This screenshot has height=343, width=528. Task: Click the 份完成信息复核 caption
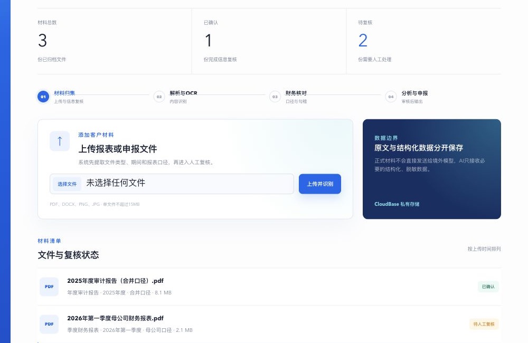[220, 60]
